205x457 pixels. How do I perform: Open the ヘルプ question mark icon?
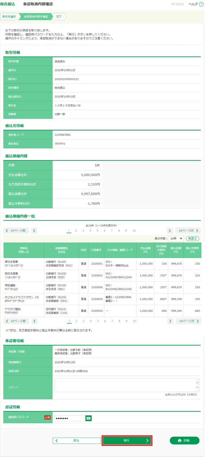point(201,4)
